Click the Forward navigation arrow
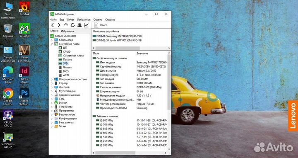Viewport: 298px width, 158px height. [59, 25]
